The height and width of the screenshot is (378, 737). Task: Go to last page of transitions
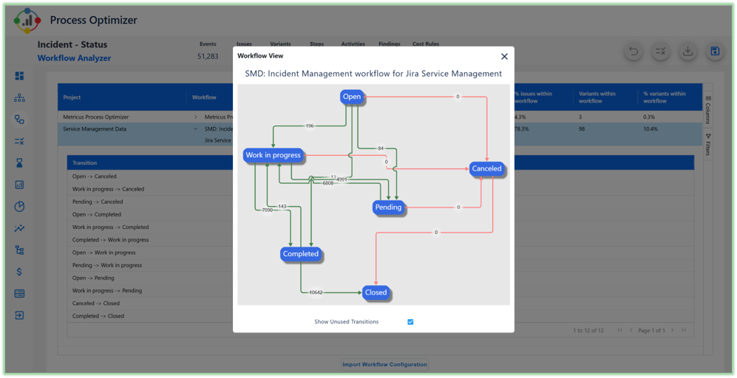coord(683,331)
